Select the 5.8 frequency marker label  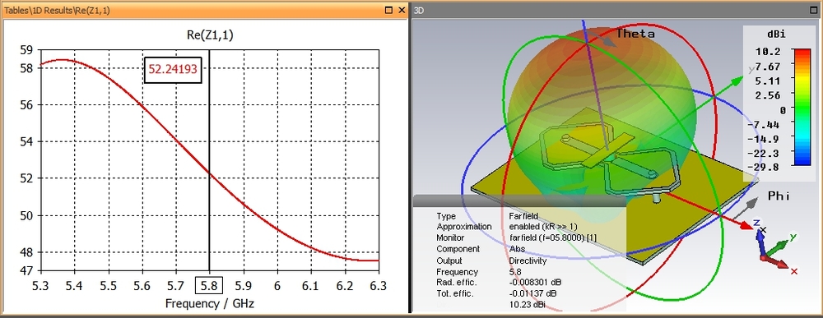click(x=209, y=285)
